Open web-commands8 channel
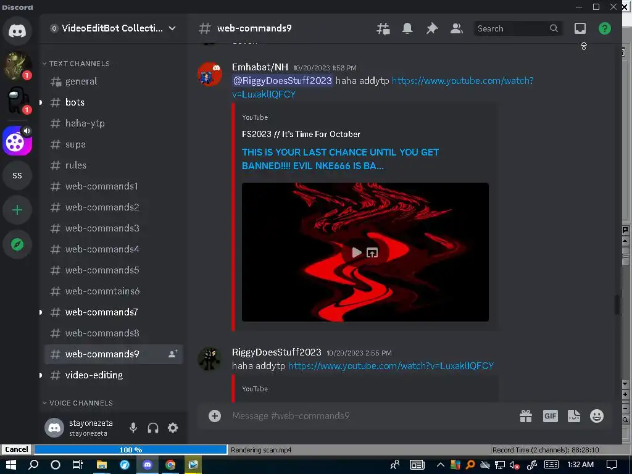 114,333
